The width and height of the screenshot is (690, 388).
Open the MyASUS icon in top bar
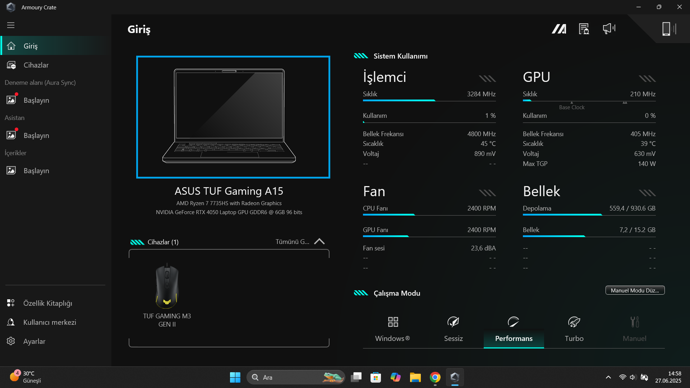coord(559,29)
